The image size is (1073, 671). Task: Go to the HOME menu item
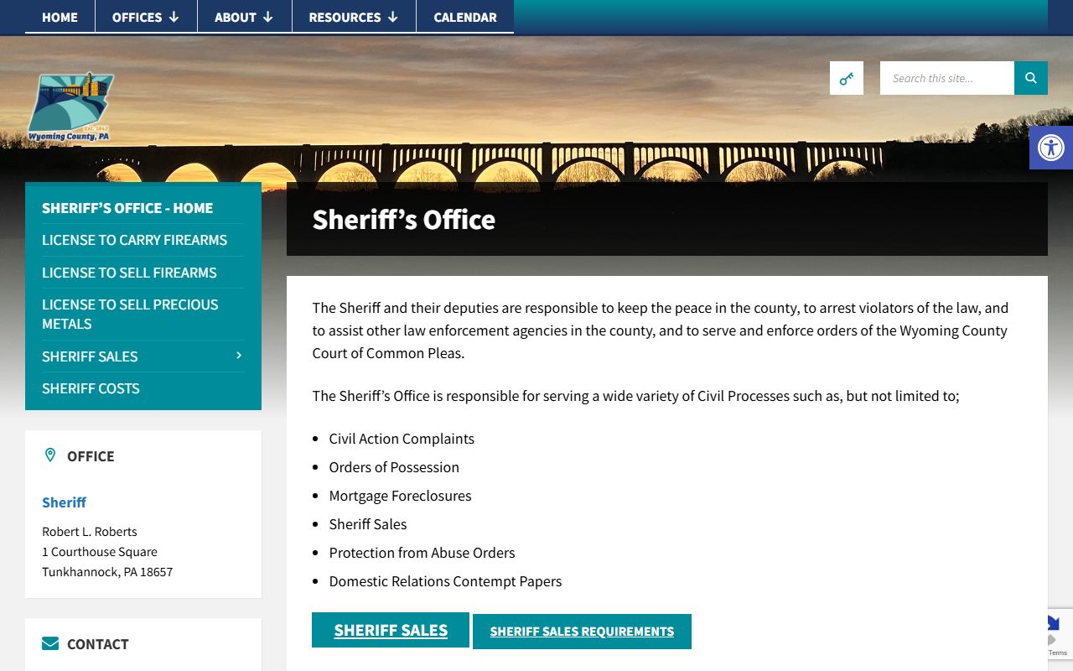[x=60, y=17]
